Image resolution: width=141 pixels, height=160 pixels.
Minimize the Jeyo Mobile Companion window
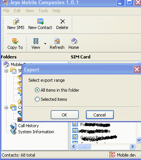(x=120, y=3)
